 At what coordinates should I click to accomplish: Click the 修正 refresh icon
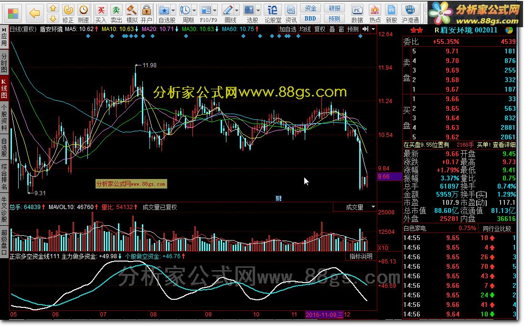[x=68, y=10]
